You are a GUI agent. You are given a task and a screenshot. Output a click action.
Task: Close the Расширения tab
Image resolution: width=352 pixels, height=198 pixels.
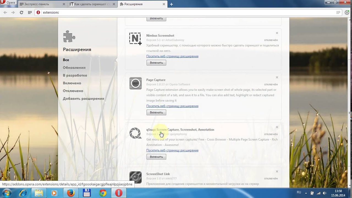pos(164,4)
